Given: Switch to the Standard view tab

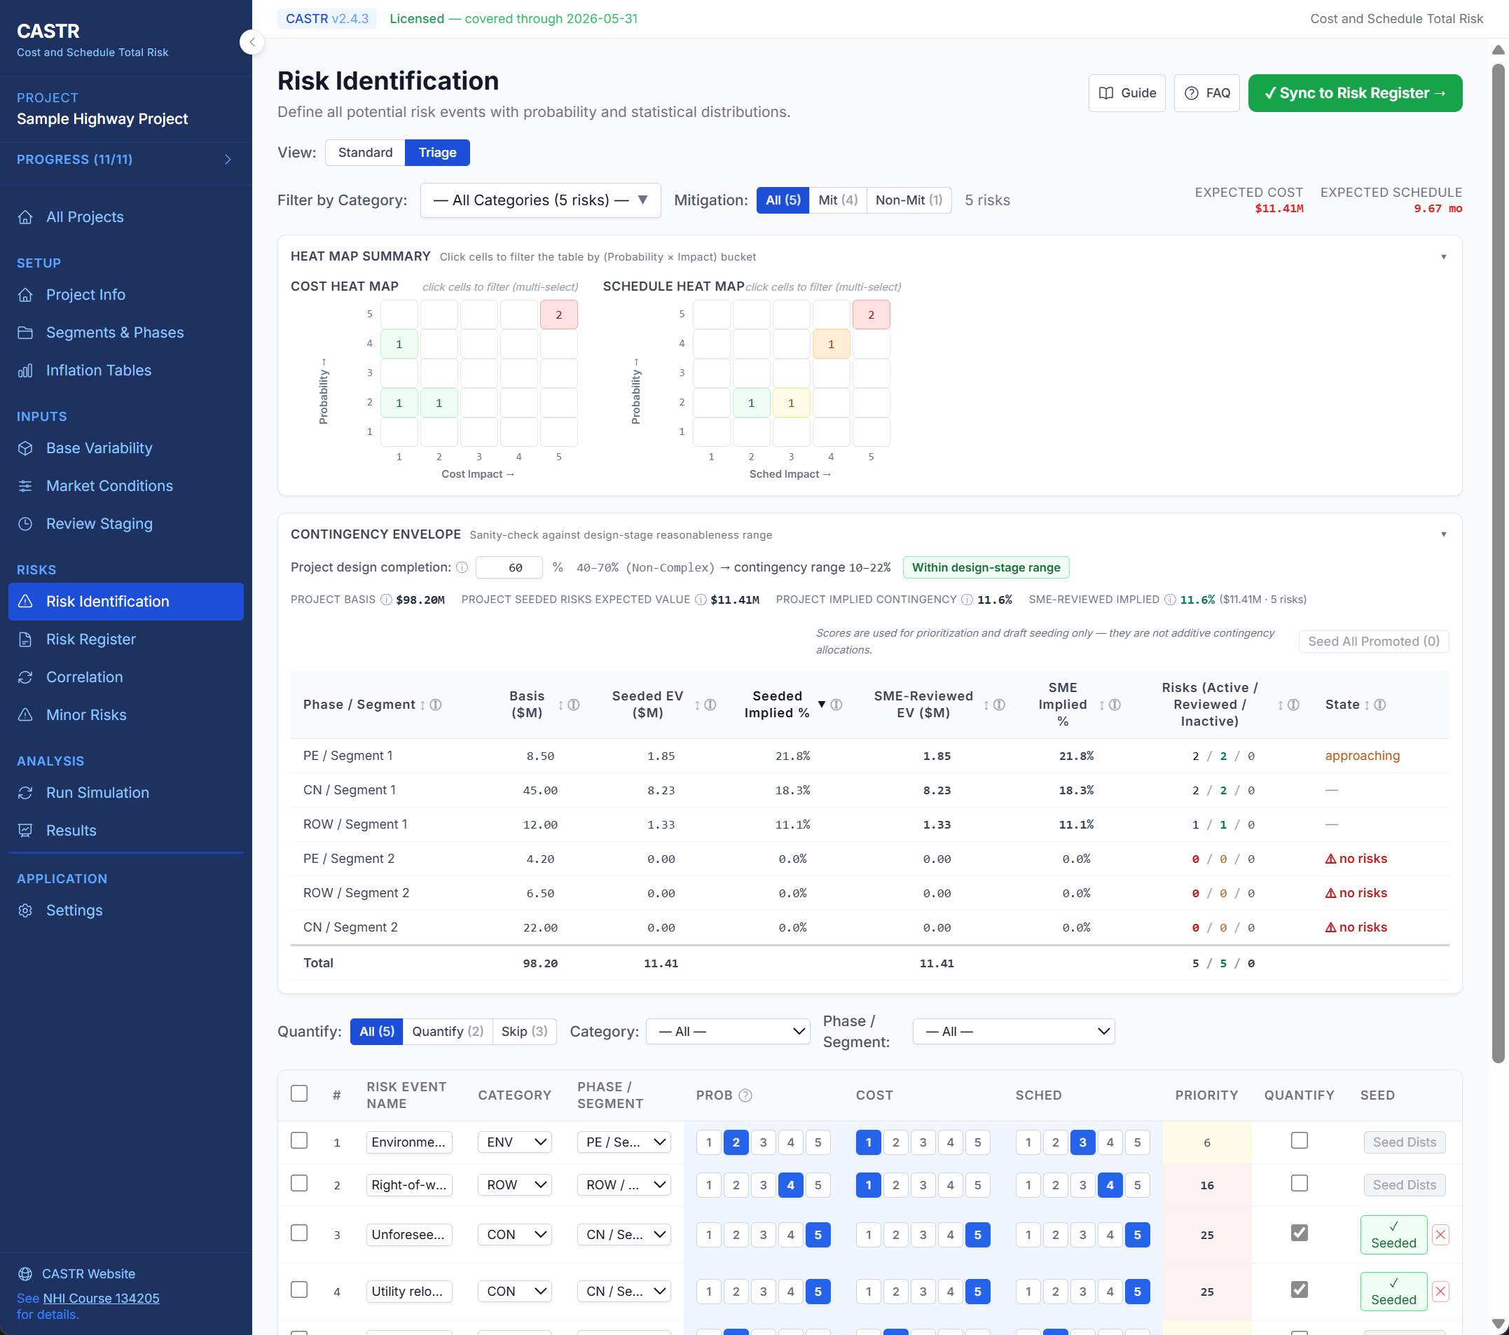Looking at the screenshot, I should click(365, 152).
